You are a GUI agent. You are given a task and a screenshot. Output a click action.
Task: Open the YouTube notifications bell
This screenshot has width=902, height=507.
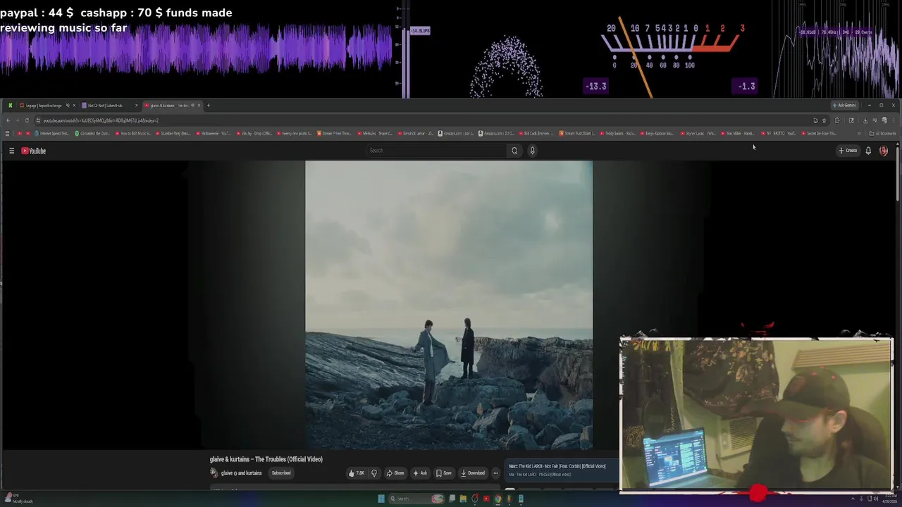868,151
